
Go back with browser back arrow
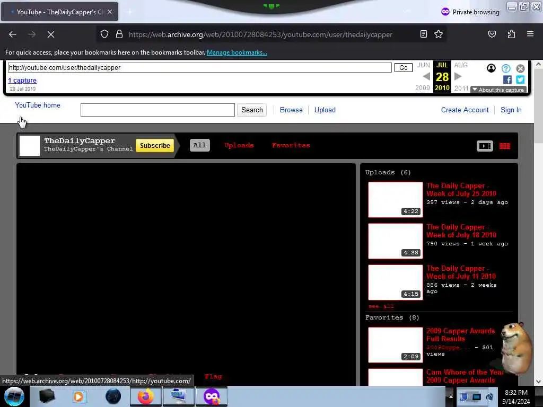tap(13, 34)
